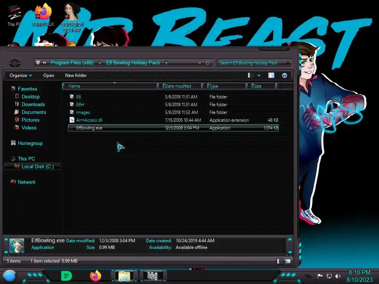Expand hidden breadcrumb path chevrons
This screenshot has width=379, height=284.
pyautogui.click(x=44, y=63)
